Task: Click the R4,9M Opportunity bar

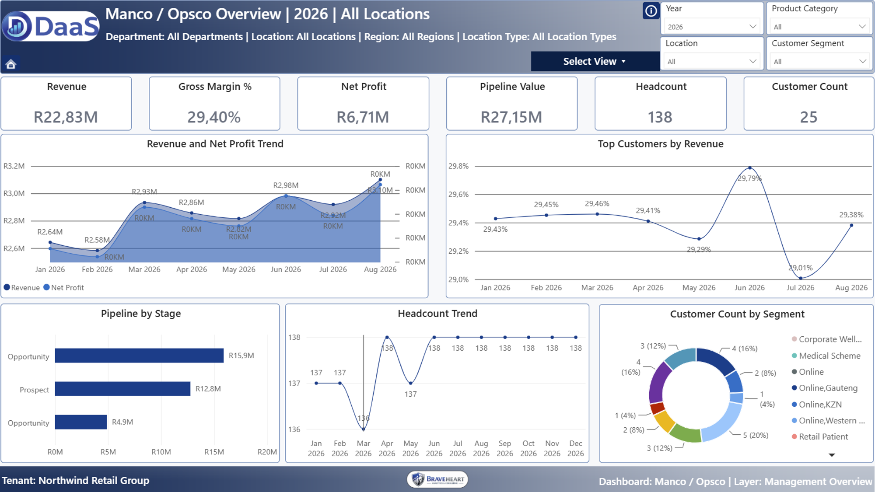Action: 81,422
